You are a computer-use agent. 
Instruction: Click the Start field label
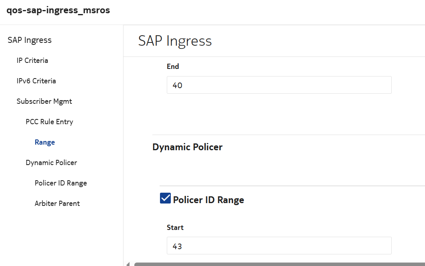coord(175,228)
